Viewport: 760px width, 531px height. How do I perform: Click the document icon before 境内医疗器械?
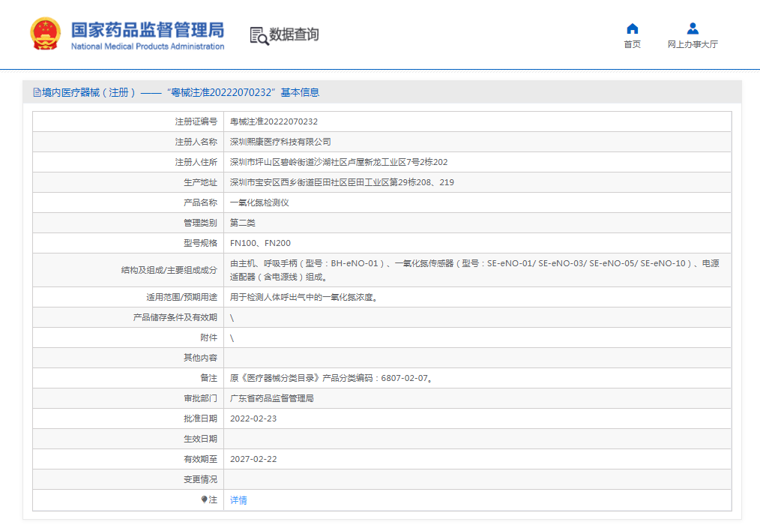coord(37,93)
